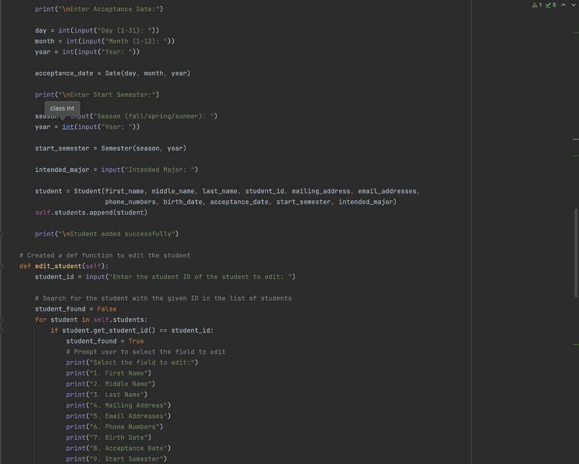
Task: Click the '7. Birth Date' print line
Action: tap(109, 437)
